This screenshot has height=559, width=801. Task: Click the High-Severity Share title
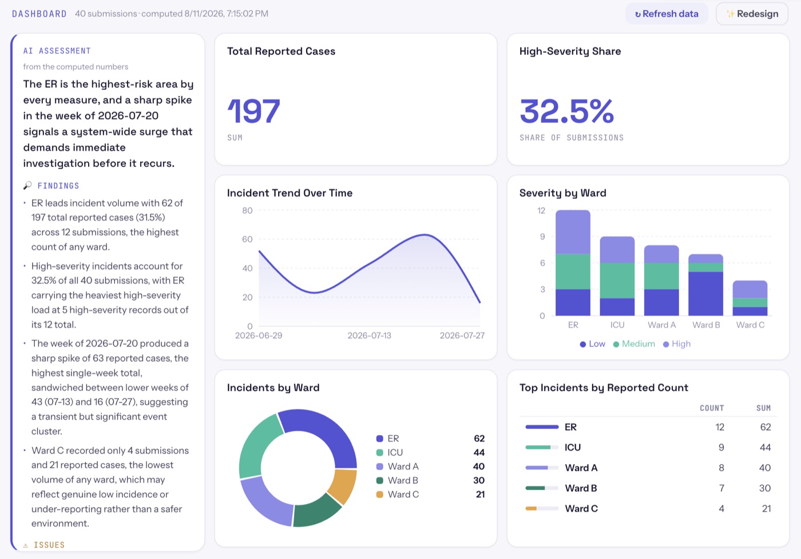coord(570,51)
